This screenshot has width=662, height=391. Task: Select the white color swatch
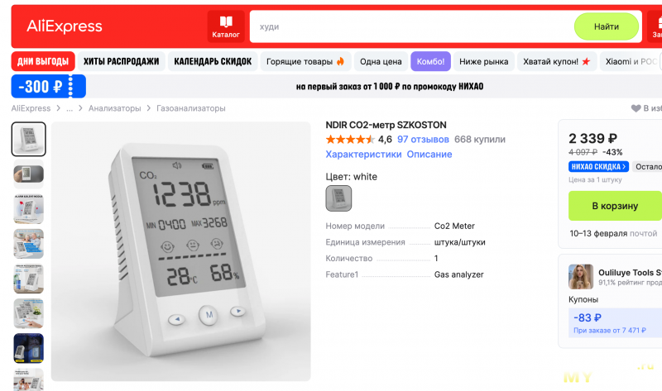338,198
